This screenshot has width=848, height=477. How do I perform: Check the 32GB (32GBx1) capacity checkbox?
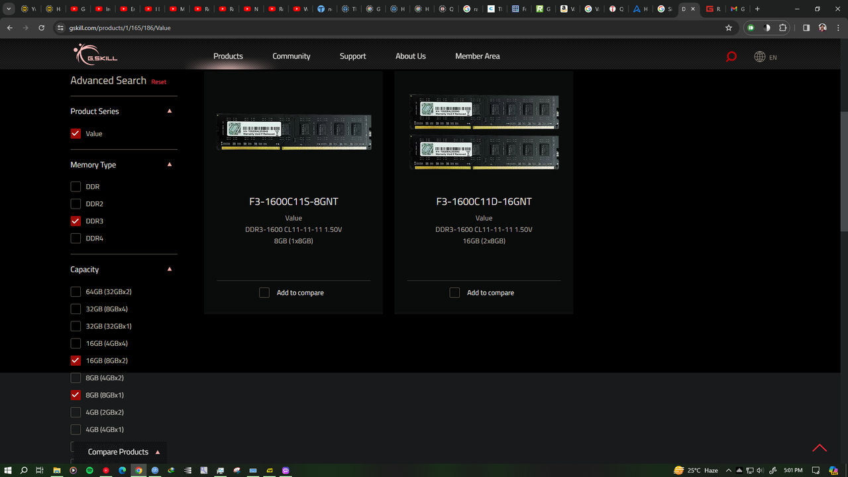[76, 326]
